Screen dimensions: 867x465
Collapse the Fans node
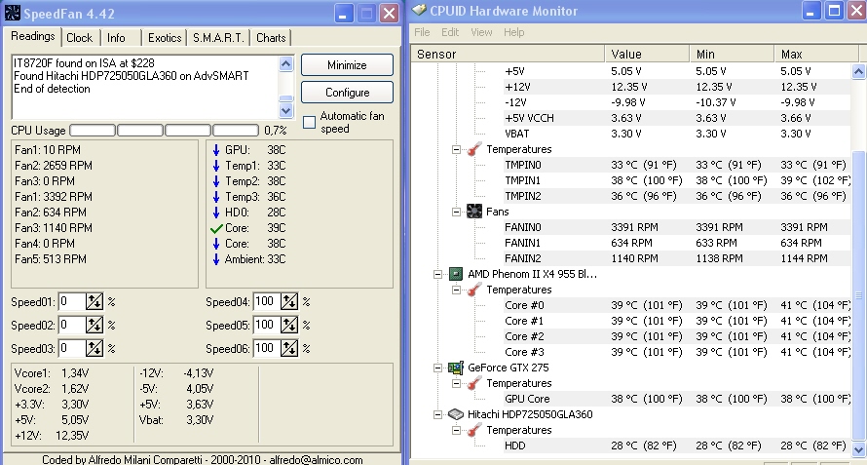click(456, 212)
